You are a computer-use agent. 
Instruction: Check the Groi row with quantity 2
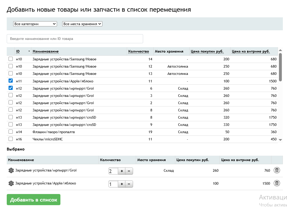tap(11, 102)
